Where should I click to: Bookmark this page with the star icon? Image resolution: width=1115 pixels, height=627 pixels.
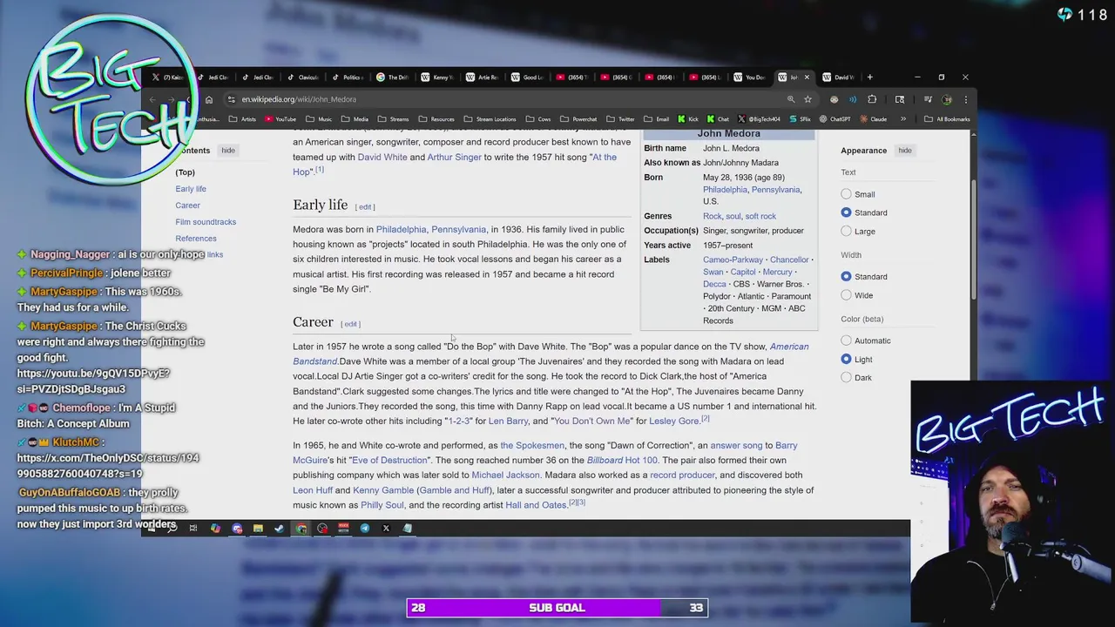point(808,99)
